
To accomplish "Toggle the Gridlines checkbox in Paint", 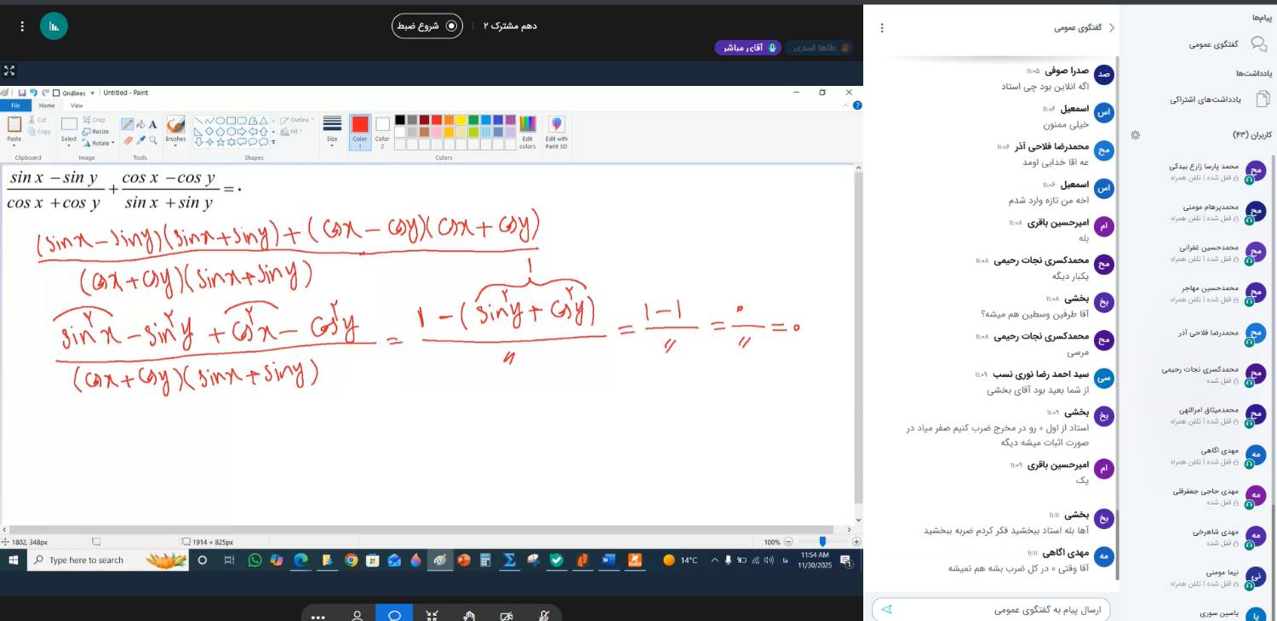I will tap(57, 93).
